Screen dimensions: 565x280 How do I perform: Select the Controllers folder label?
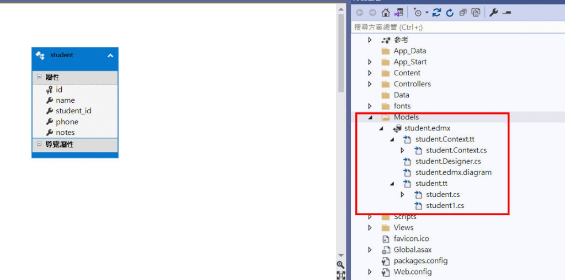pos(412,84)
